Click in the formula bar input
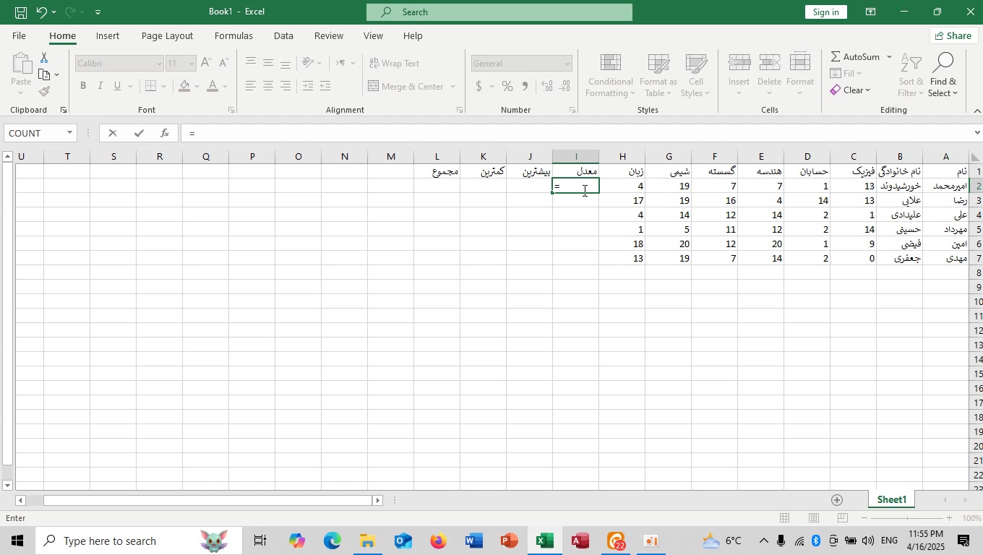983x555 pixels. tap(578, 133)
